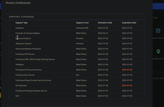
Task: Click the FortiConverter Service entry
Action: coord(25,75)
